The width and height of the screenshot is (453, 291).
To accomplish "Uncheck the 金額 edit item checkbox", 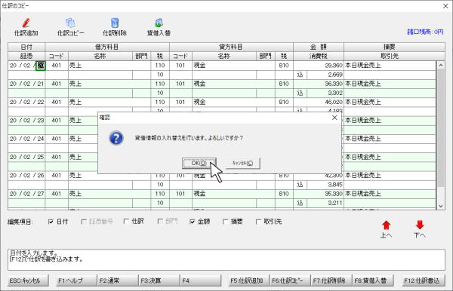I will pos(193,222).
